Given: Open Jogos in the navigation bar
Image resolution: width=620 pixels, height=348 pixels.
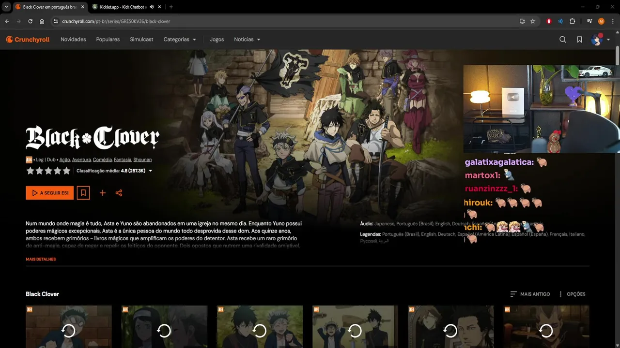Looking at the screenshot, I should (x=217, y=40).
